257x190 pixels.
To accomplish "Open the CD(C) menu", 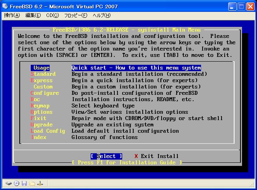I will [52, 15].
